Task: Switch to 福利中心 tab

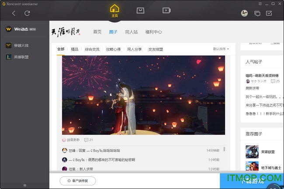Action: click(x=153, y=32)
